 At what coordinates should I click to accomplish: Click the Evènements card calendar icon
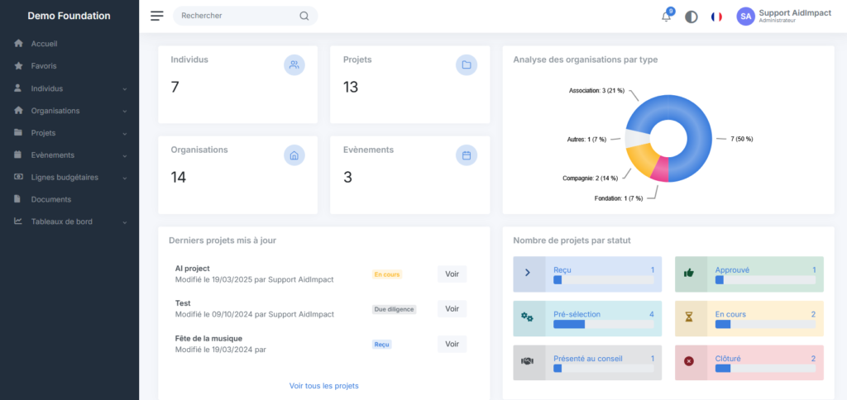point(467,155)
